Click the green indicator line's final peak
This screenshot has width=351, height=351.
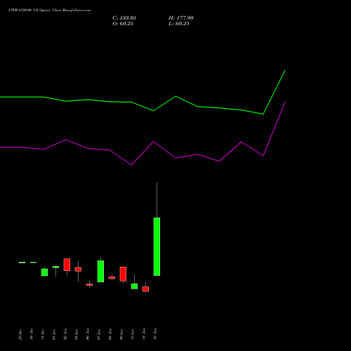(285, 70)
